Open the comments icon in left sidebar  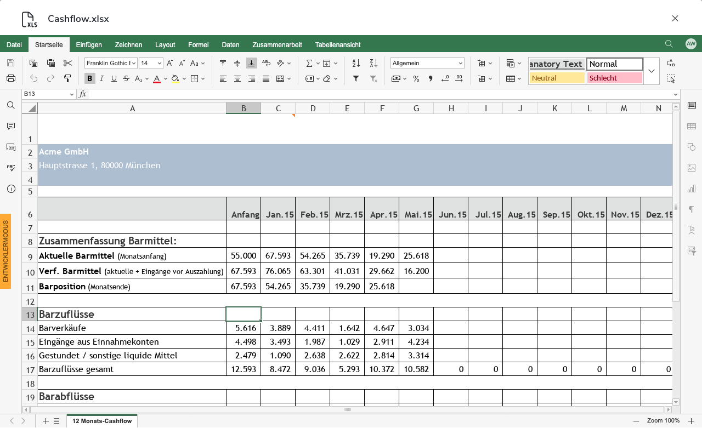11,126
